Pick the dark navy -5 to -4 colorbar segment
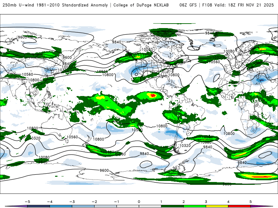This screenshot has width=278, height=208. tap(39, 206)
